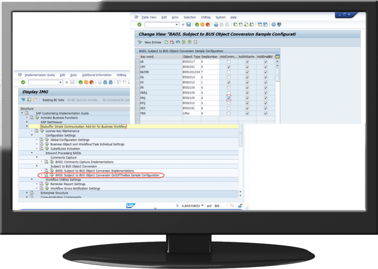Click Expand All icon under Display IMG title
378x269 pixels.
pos(23,100)
